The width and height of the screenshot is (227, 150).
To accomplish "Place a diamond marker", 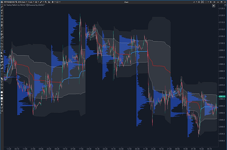I will (x=2, y=95).
